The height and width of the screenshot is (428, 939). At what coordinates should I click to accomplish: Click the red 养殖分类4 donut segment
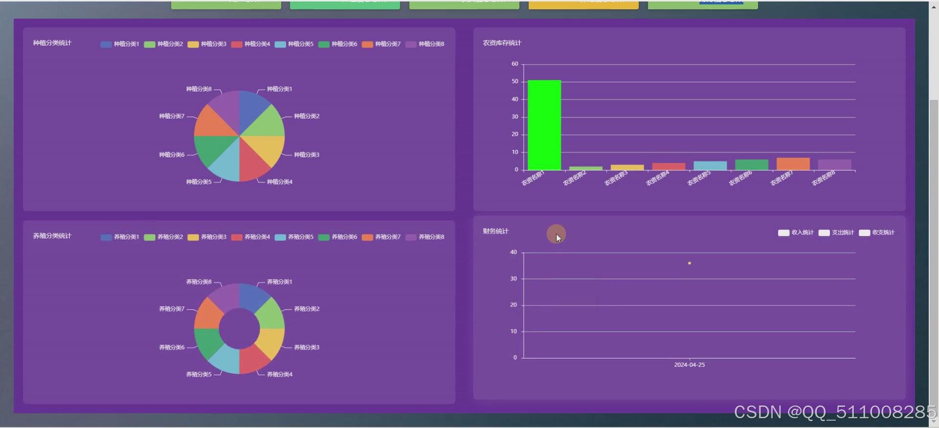pyautogui.click(x=252, y=361)
